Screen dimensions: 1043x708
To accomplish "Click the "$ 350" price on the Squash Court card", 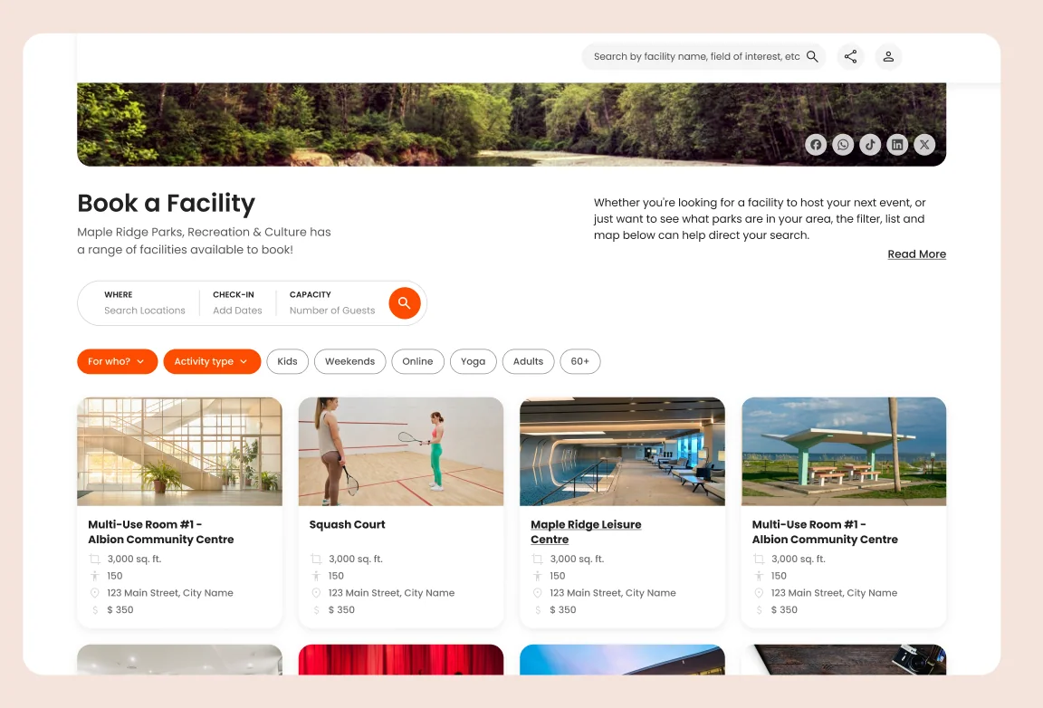I will pos(341,609).
